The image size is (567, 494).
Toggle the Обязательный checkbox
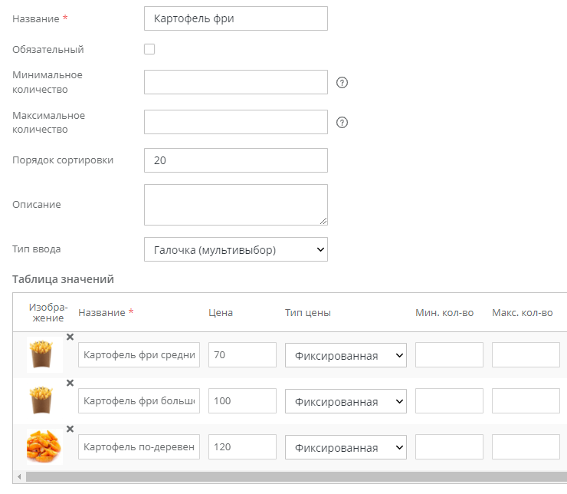pos(149,49)
